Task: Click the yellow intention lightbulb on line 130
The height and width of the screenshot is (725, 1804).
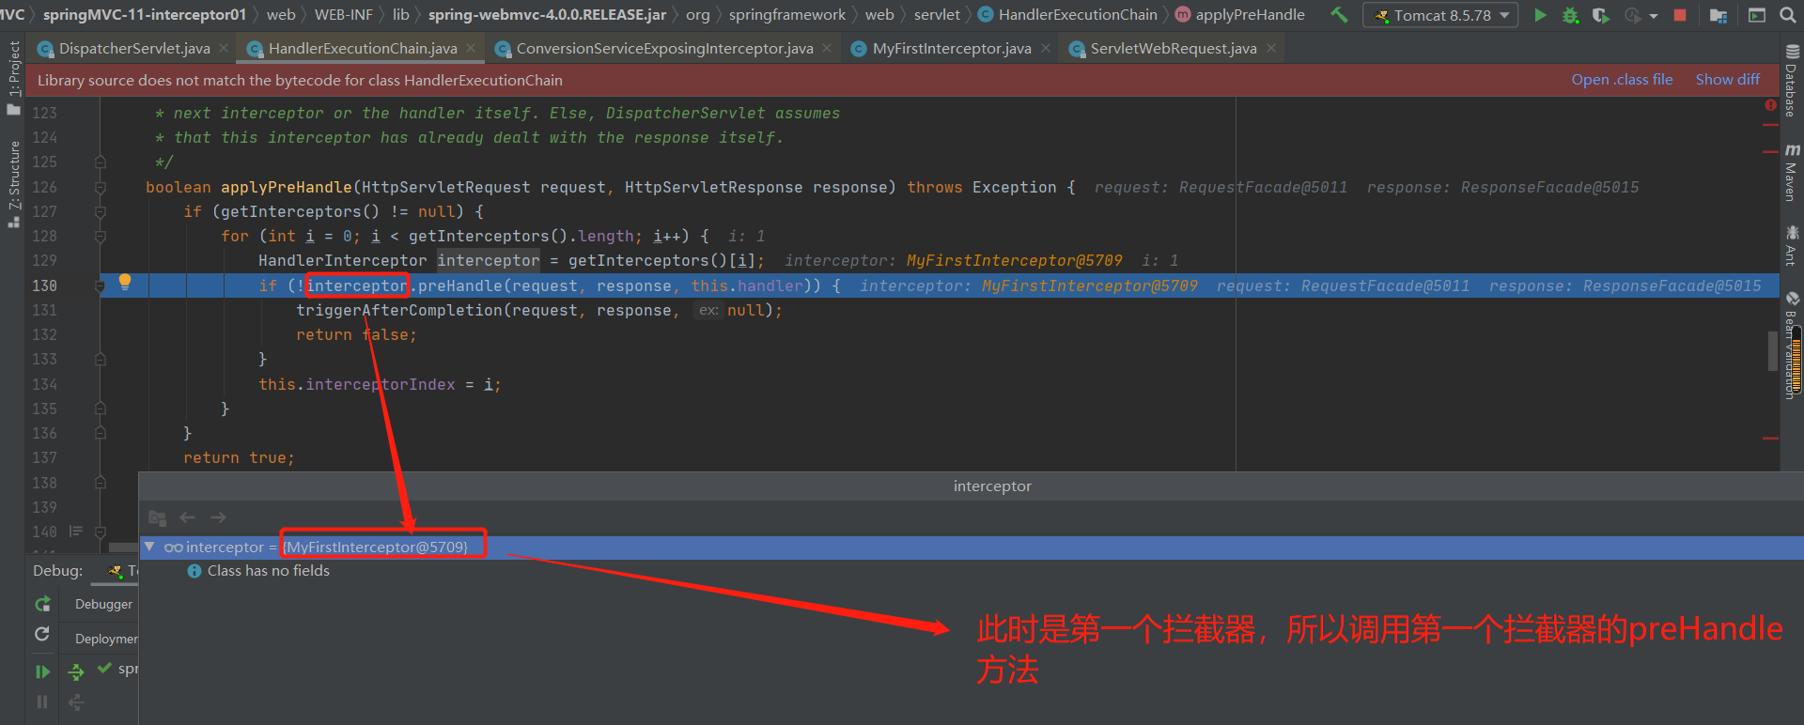Action: [x=125, y=282]
